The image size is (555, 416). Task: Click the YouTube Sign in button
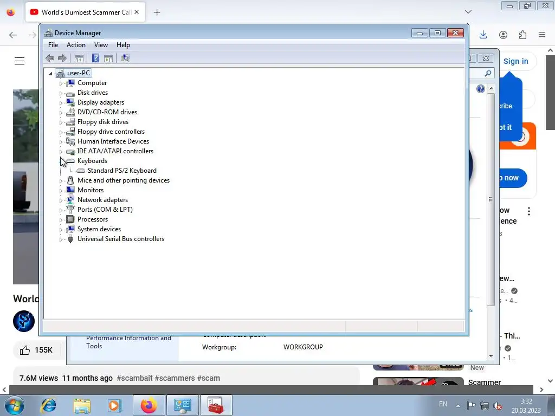click(x=516, y=61)
